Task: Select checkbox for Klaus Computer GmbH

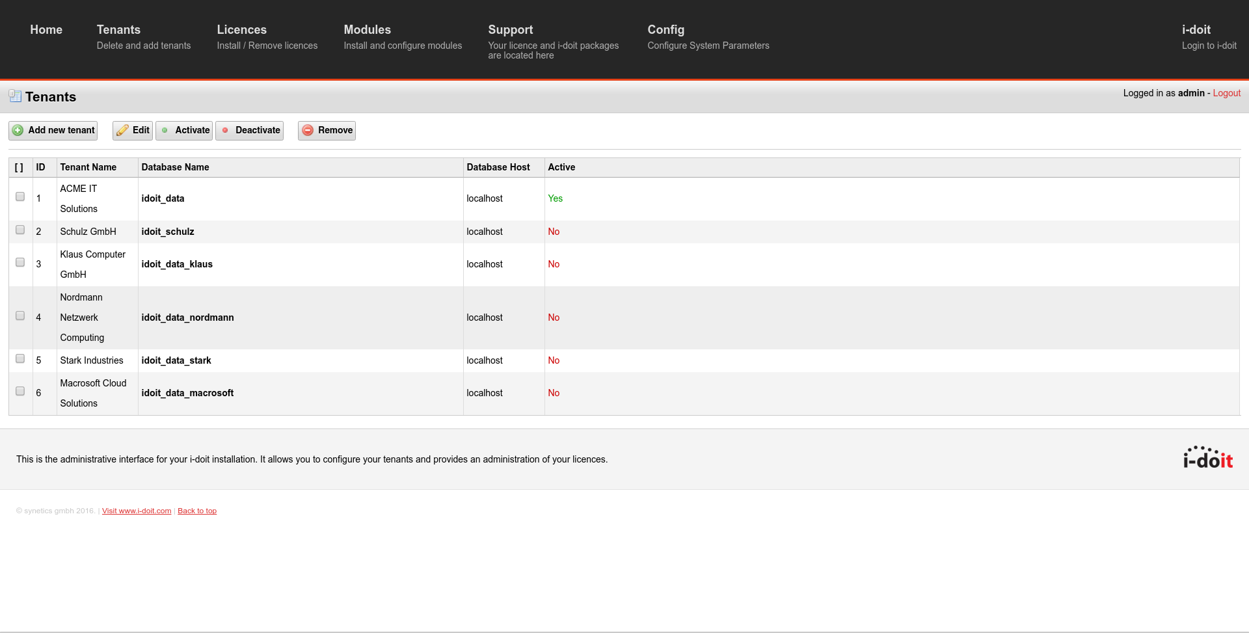Action: pyautogui.click(x=20, y=262)
